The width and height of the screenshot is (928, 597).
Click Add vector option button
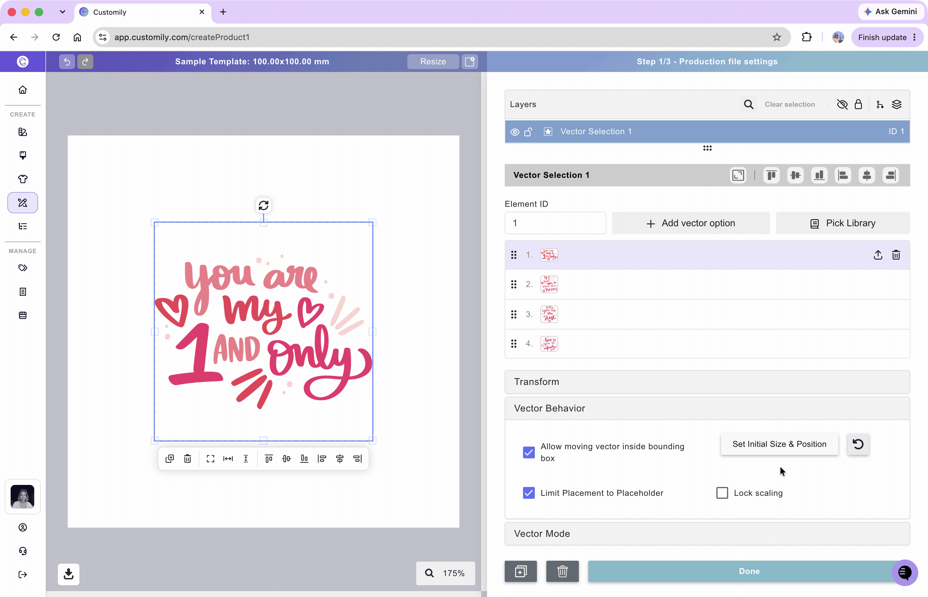tap(691, 223)
